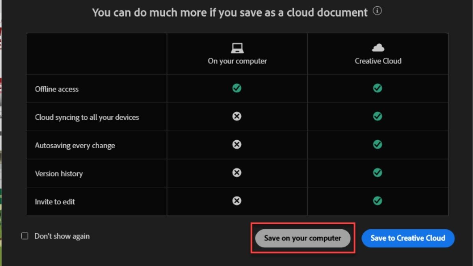Click the cloud document heading text

coord(230,13)
